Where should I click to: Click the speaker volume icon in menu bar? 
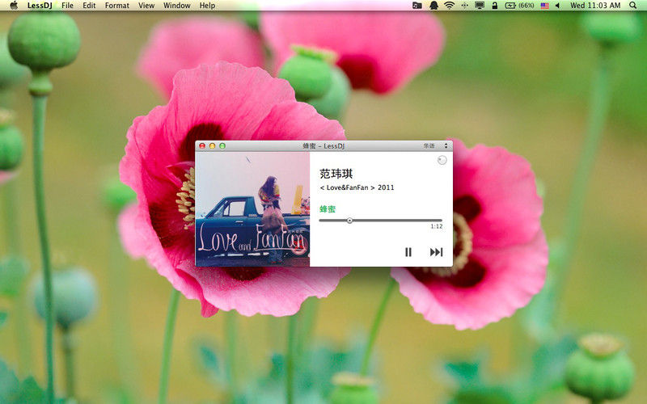click(557, 6)
